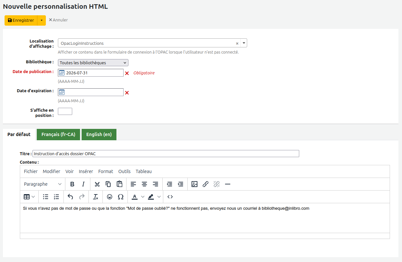Screen dimensions: 402x262
Task: Focus the Date de publication field
Action: 91,73
